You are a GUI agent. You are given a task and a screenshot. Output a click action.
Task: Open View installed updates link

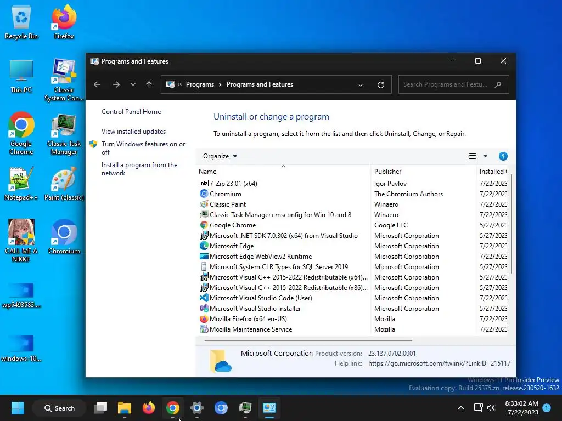134,132
